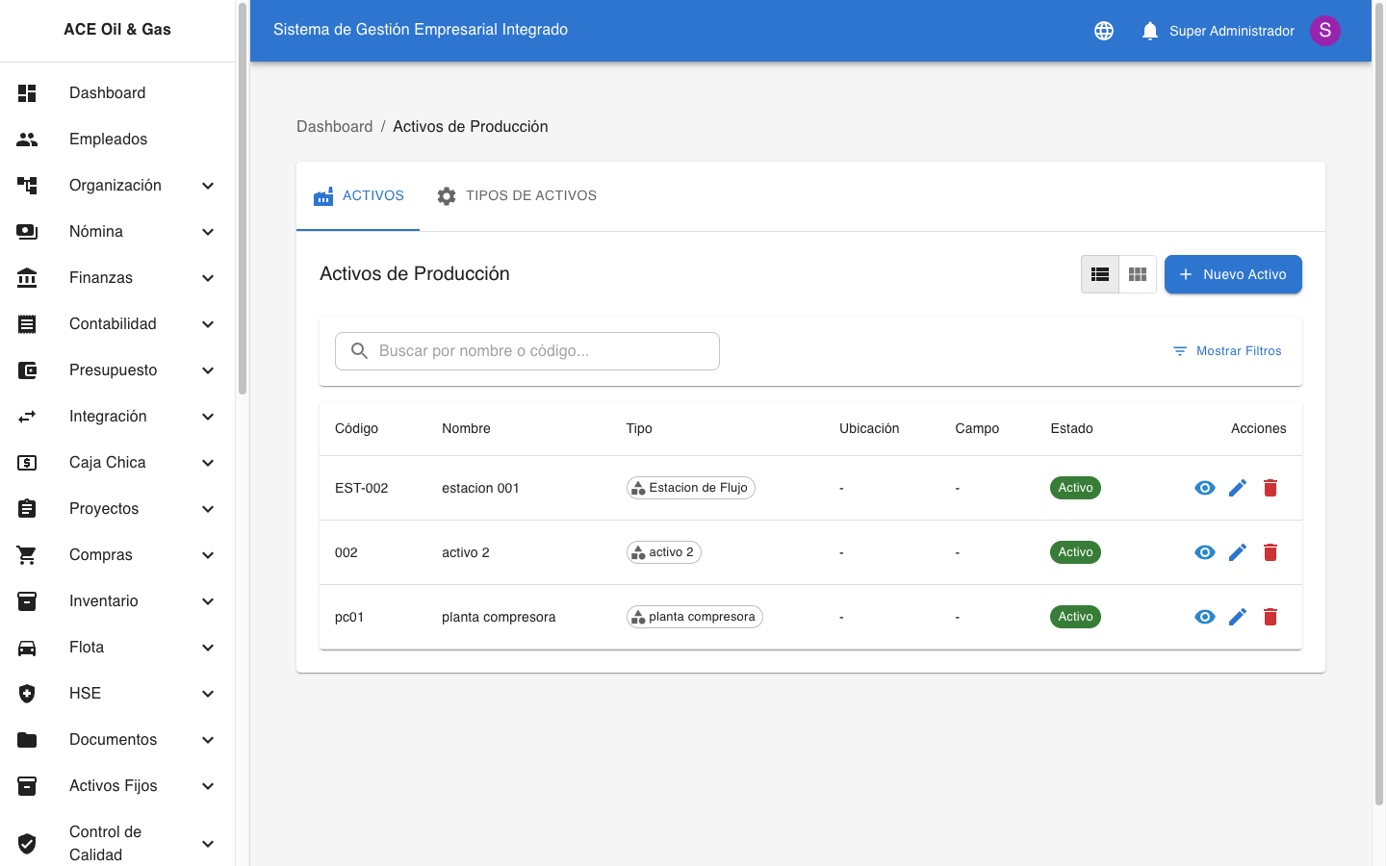Open the Dashboard from the sidebar
Screen dimensions: 1386x866
[107, 92]
